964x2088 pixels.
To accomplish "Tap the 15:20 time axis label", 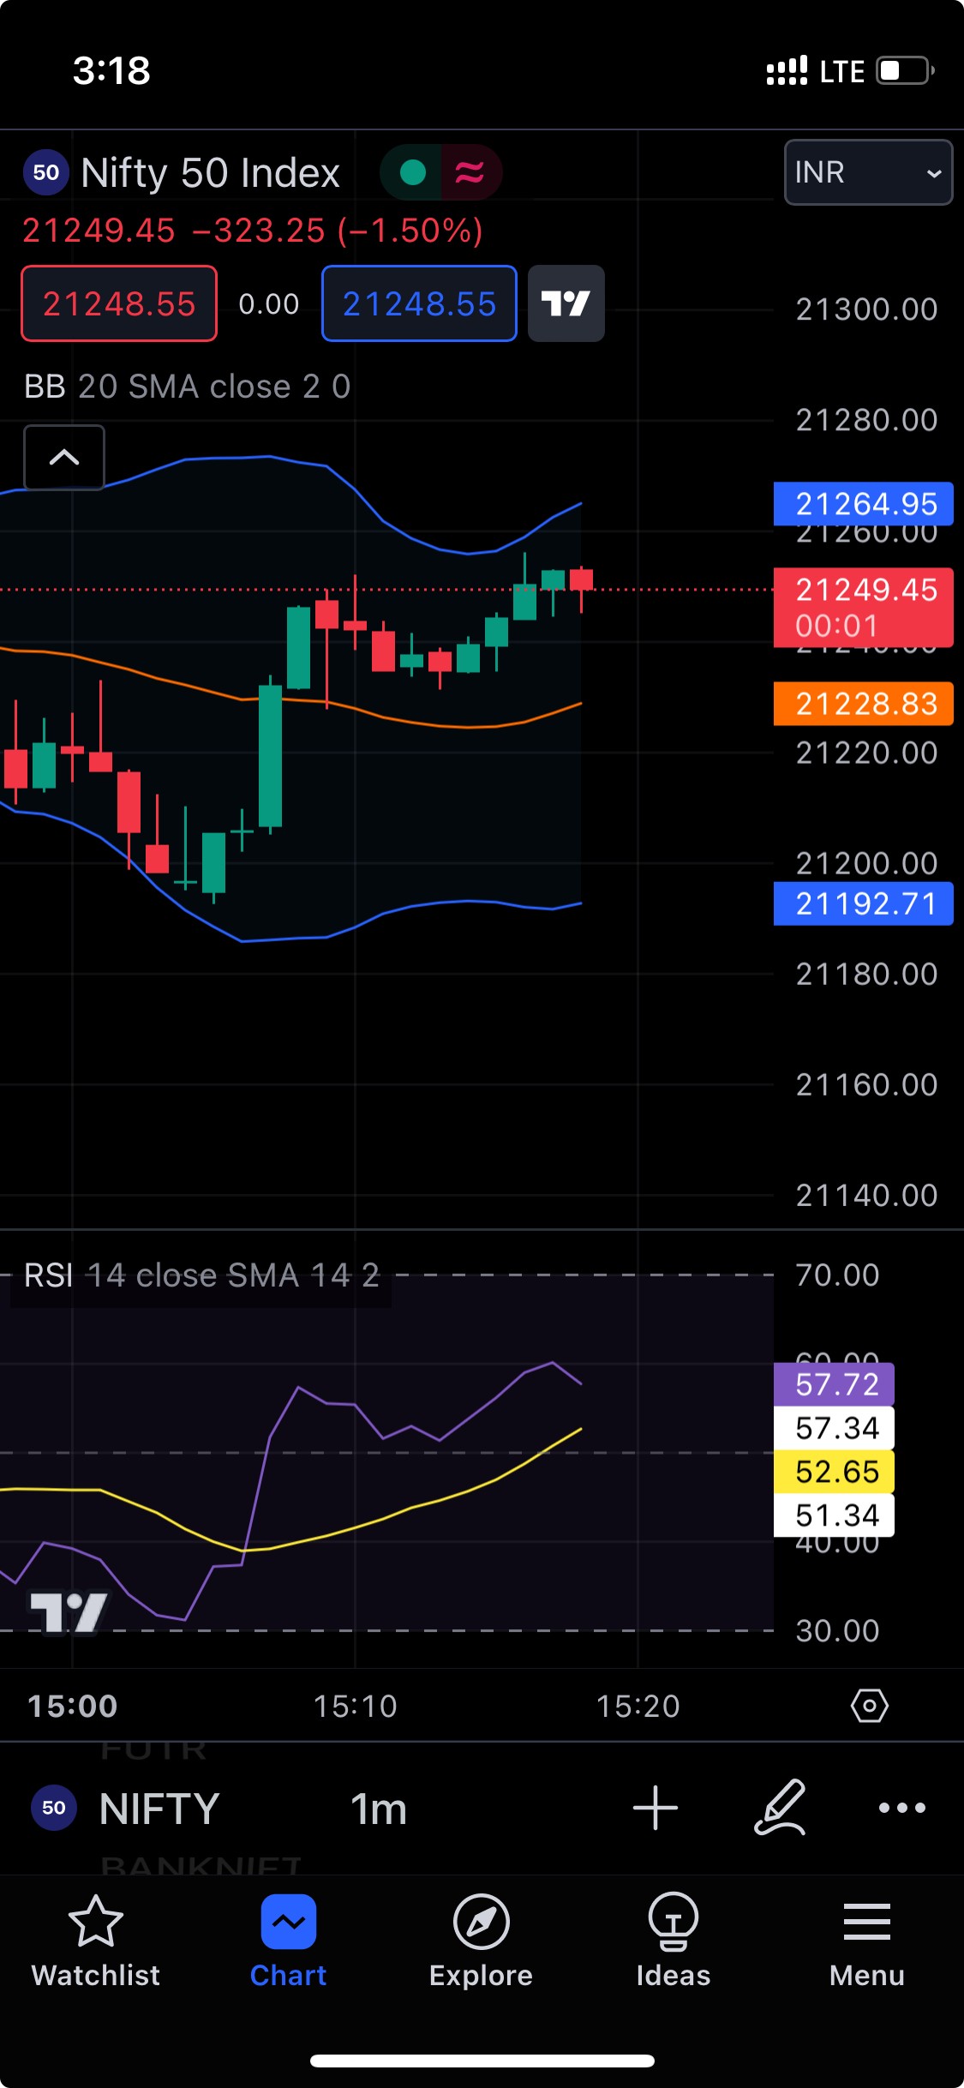I will coord(638,1706).
